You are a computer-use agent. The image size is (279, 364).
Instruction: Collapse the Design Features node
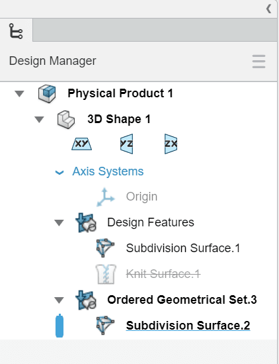coord(59,223)
